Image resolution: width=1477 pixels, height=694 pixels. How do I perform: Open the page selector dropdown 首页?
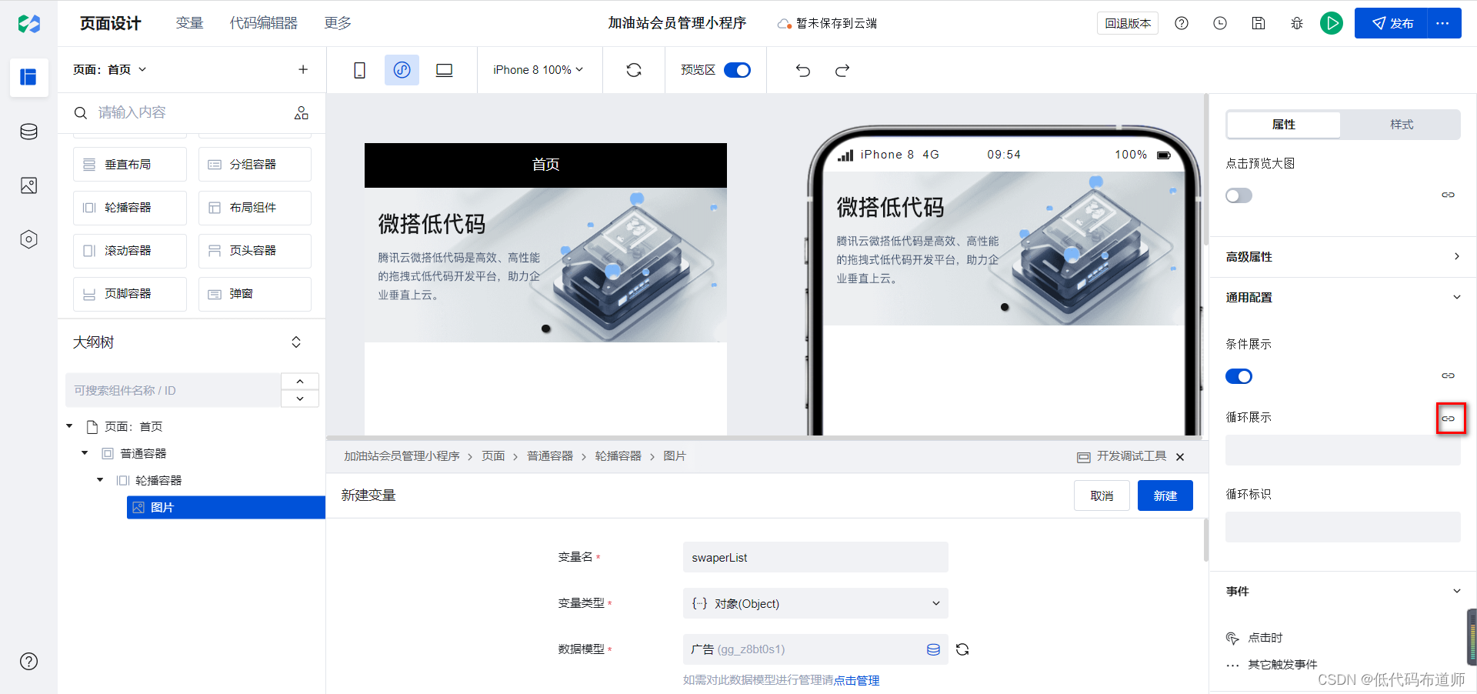110,69
